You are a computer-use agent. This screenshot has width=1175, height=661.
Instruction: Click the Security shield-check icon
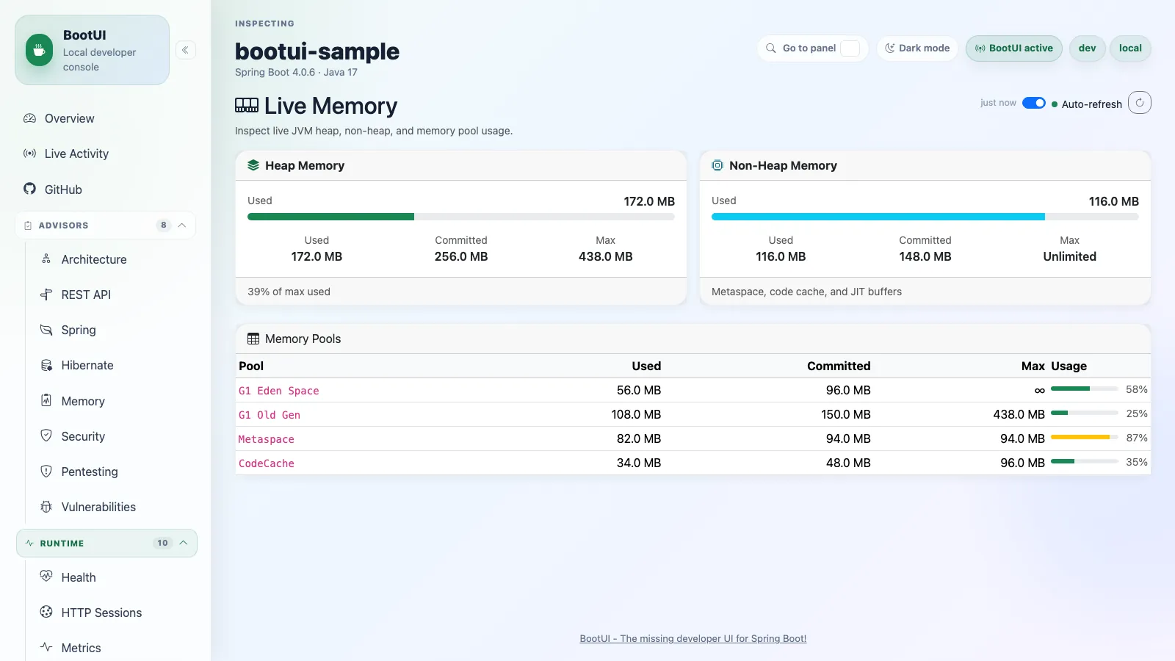point(46,436)
